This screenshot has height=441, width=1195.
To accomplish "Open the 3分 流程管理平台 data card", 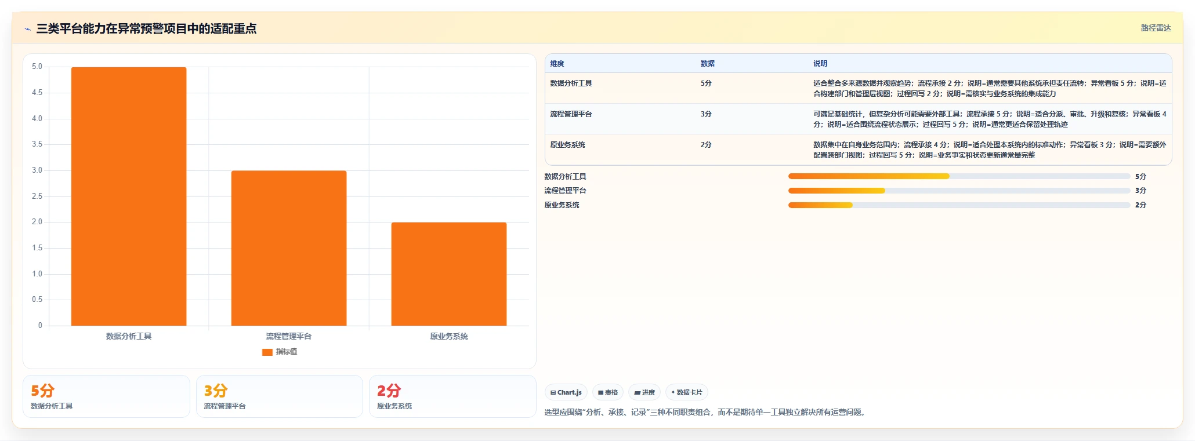I will 280,396.
